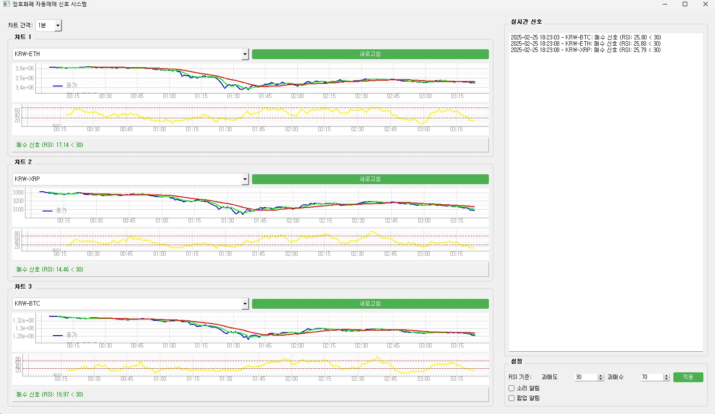Refresh chart 1 with the green button
The width and height of the screenshot is (715, 414).
tap(370, 54)
